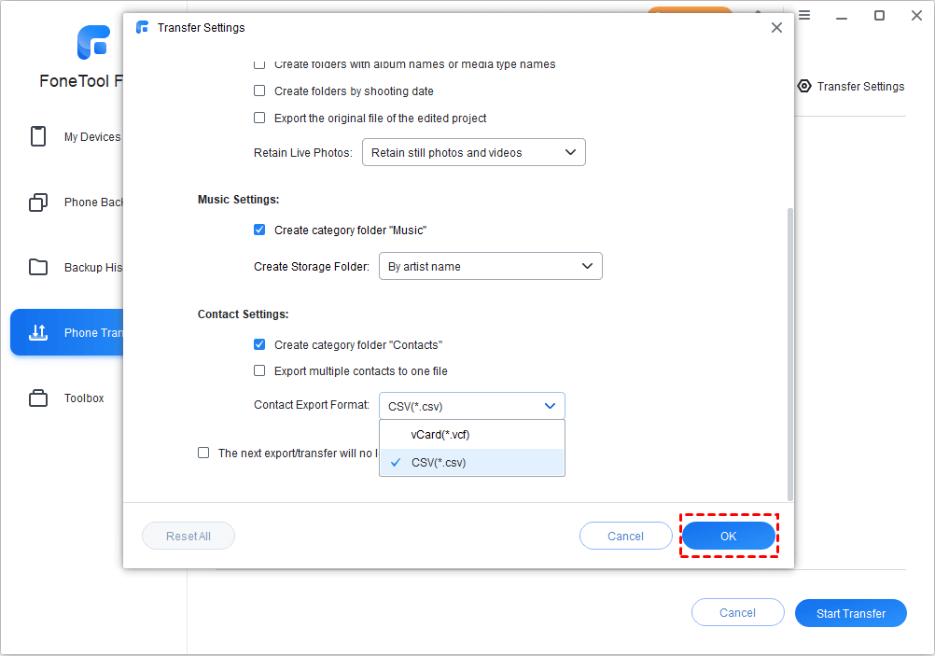
Task: Uncheck Create category folder "Music"
Action: coord(259,230)
